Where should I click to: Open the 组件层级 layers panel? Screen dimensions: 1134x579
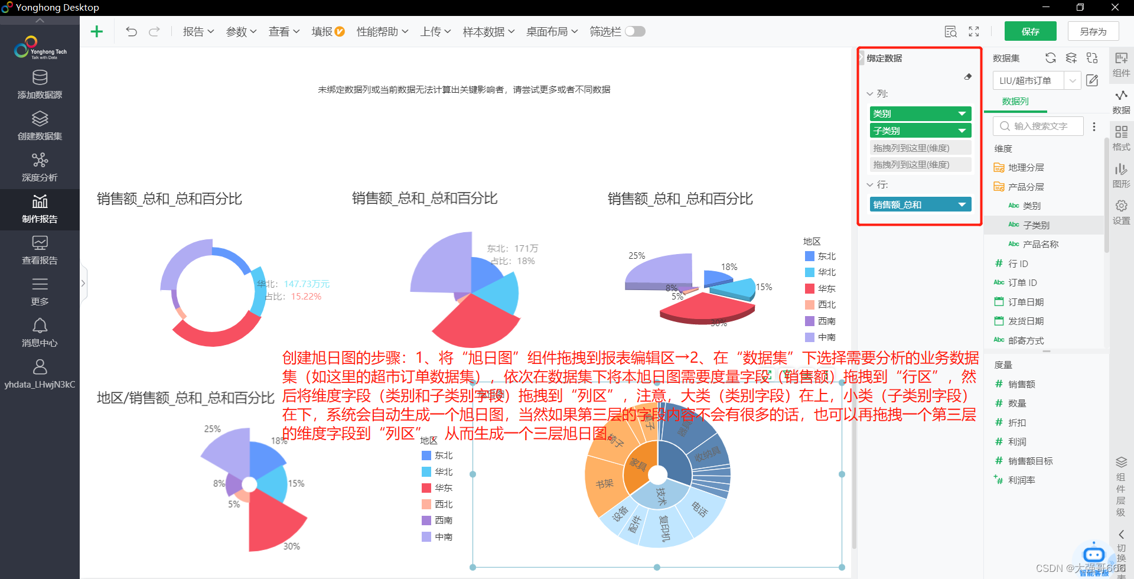coord(1121,487)
